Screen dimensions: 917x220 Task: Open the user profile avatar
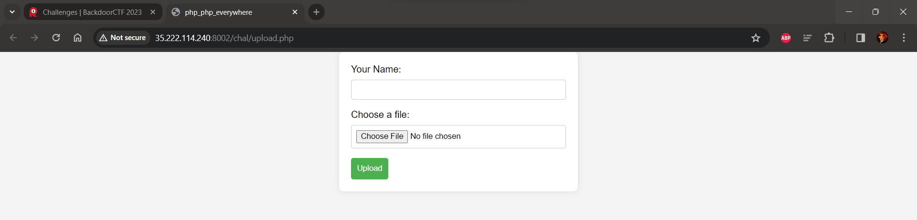click(882, 38)
